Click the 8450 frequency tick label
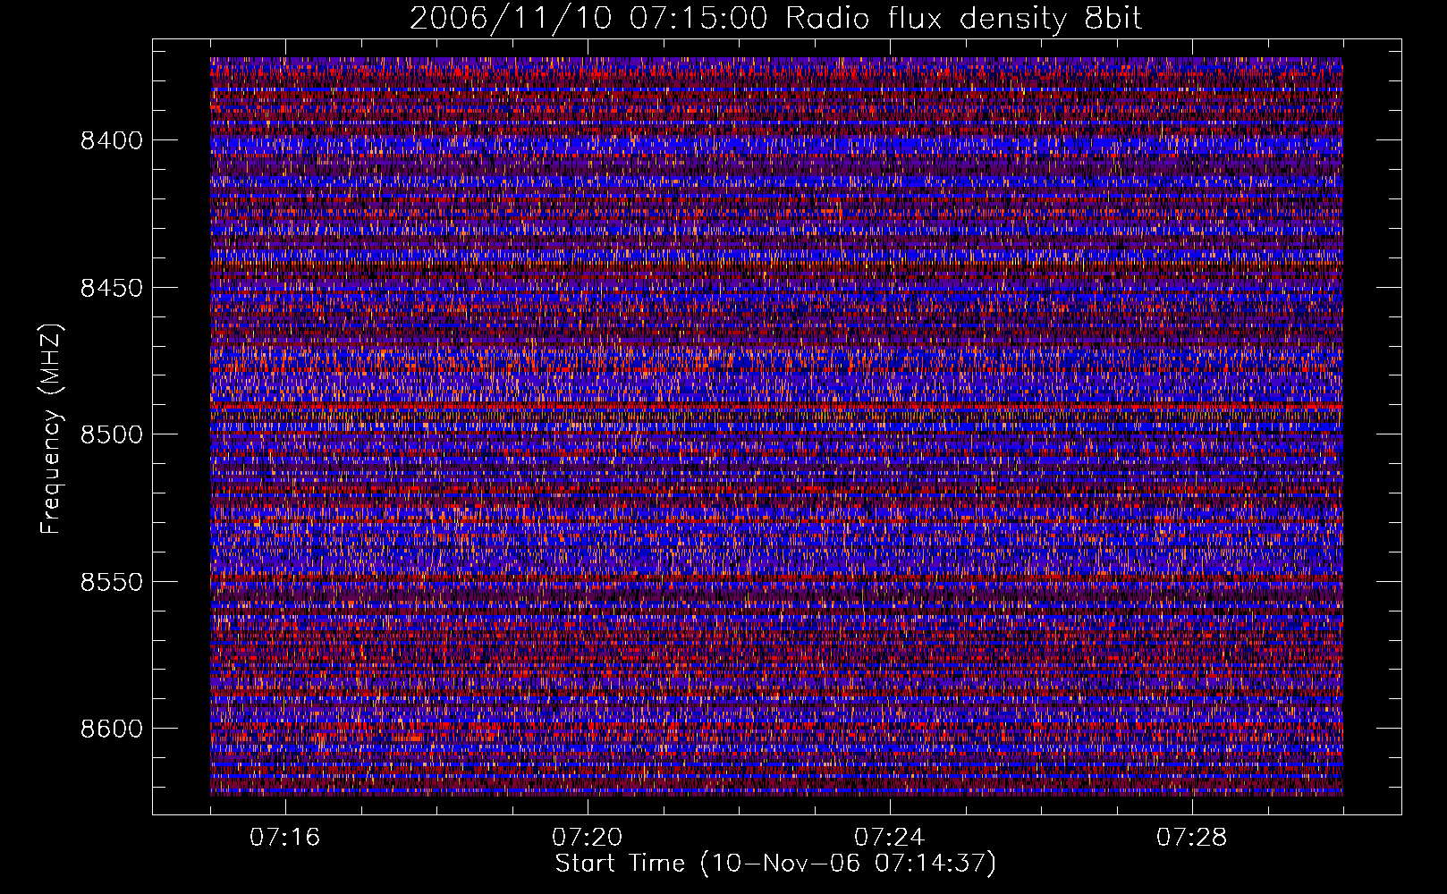The width and height of the screenshot is (1447, 894). click(111, 288)
